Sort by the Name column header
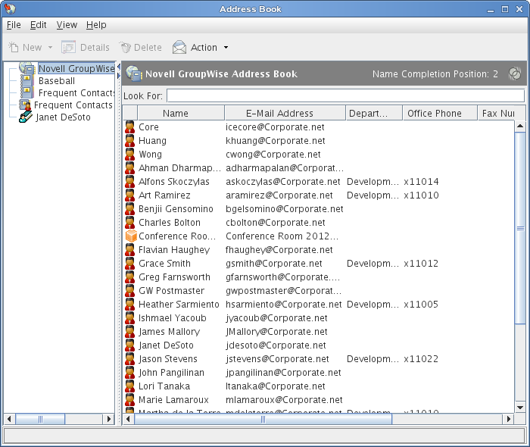The height and width of the screenshot is (447, 530). click(181, 113)
